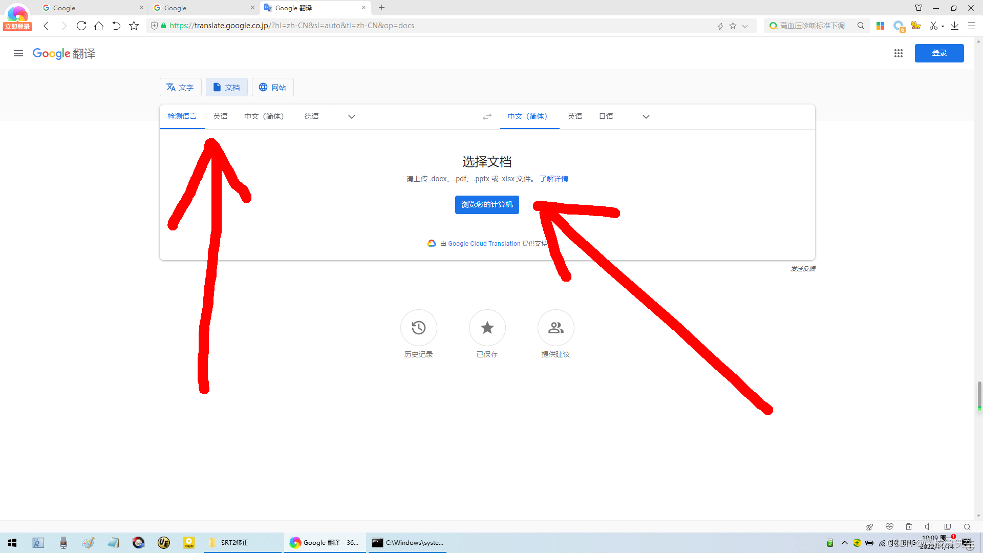This screenshot has height=553, width=983.
Task: Expand the target language list chevron
Action: click(x=646, y=117)
